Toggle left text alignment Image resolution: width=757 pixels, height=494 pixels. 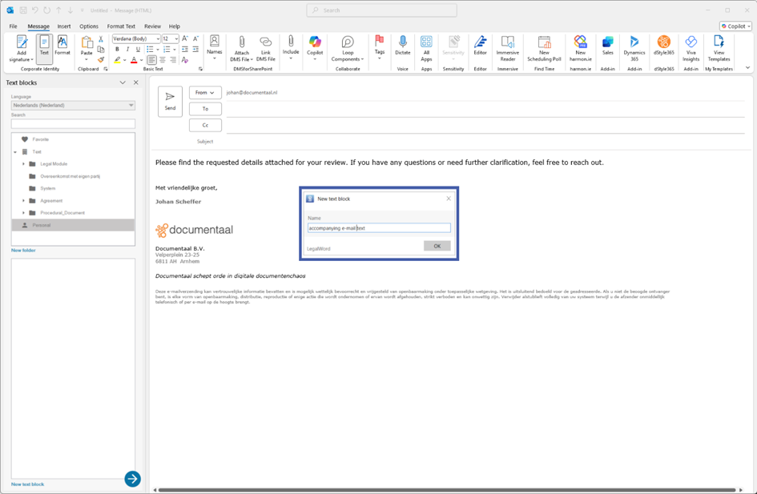tap(151, 60)
